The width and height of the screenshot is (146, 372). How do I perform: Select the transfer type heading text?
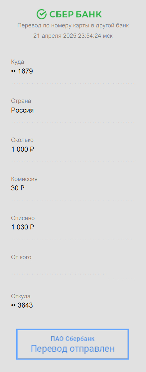point(73,26)
